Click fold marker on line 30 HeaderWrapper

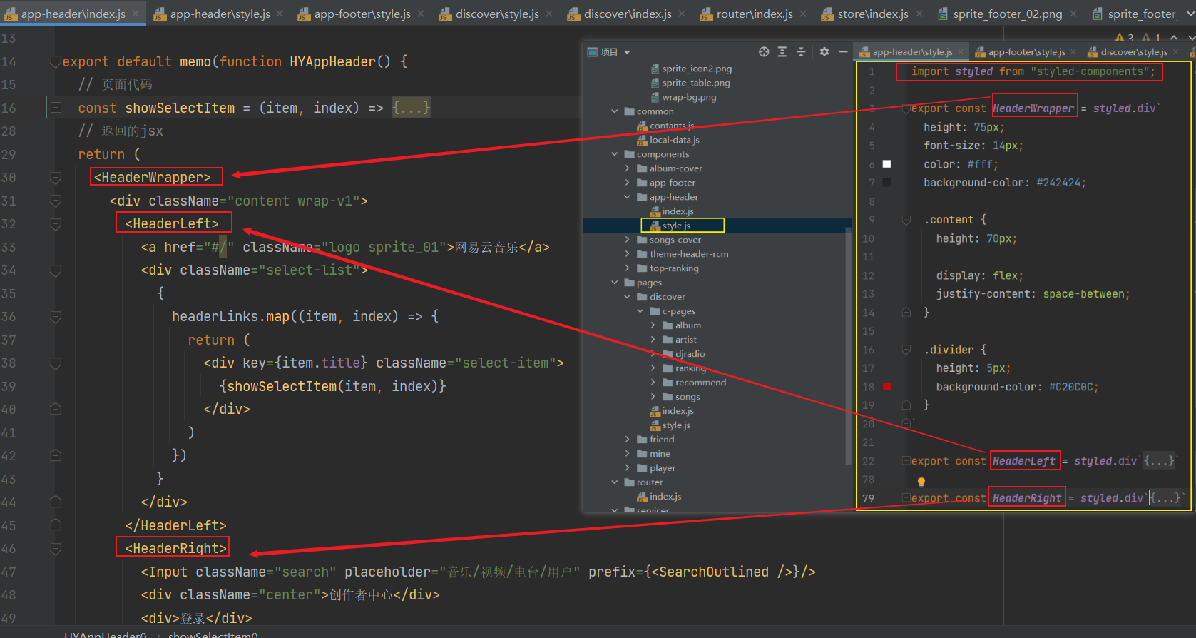(56, 177)
